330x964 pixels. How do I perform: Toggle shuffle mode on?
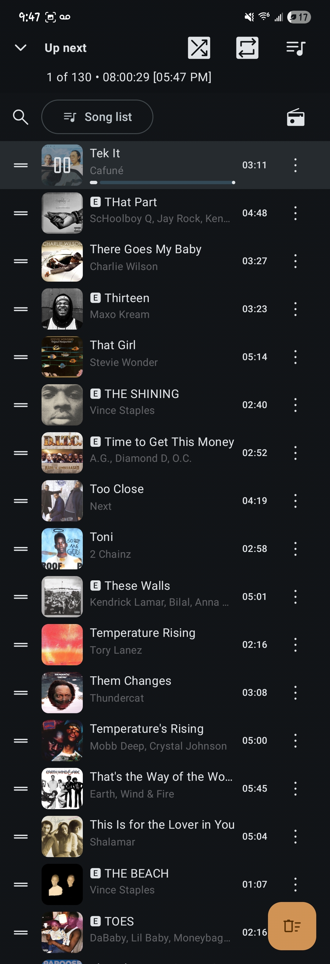click(199, 48)
